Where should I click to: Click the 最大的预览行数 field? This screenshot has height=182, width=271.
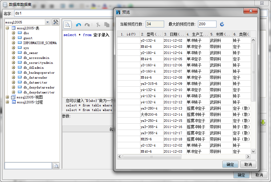pyautogui.click(x=207, y=24)
